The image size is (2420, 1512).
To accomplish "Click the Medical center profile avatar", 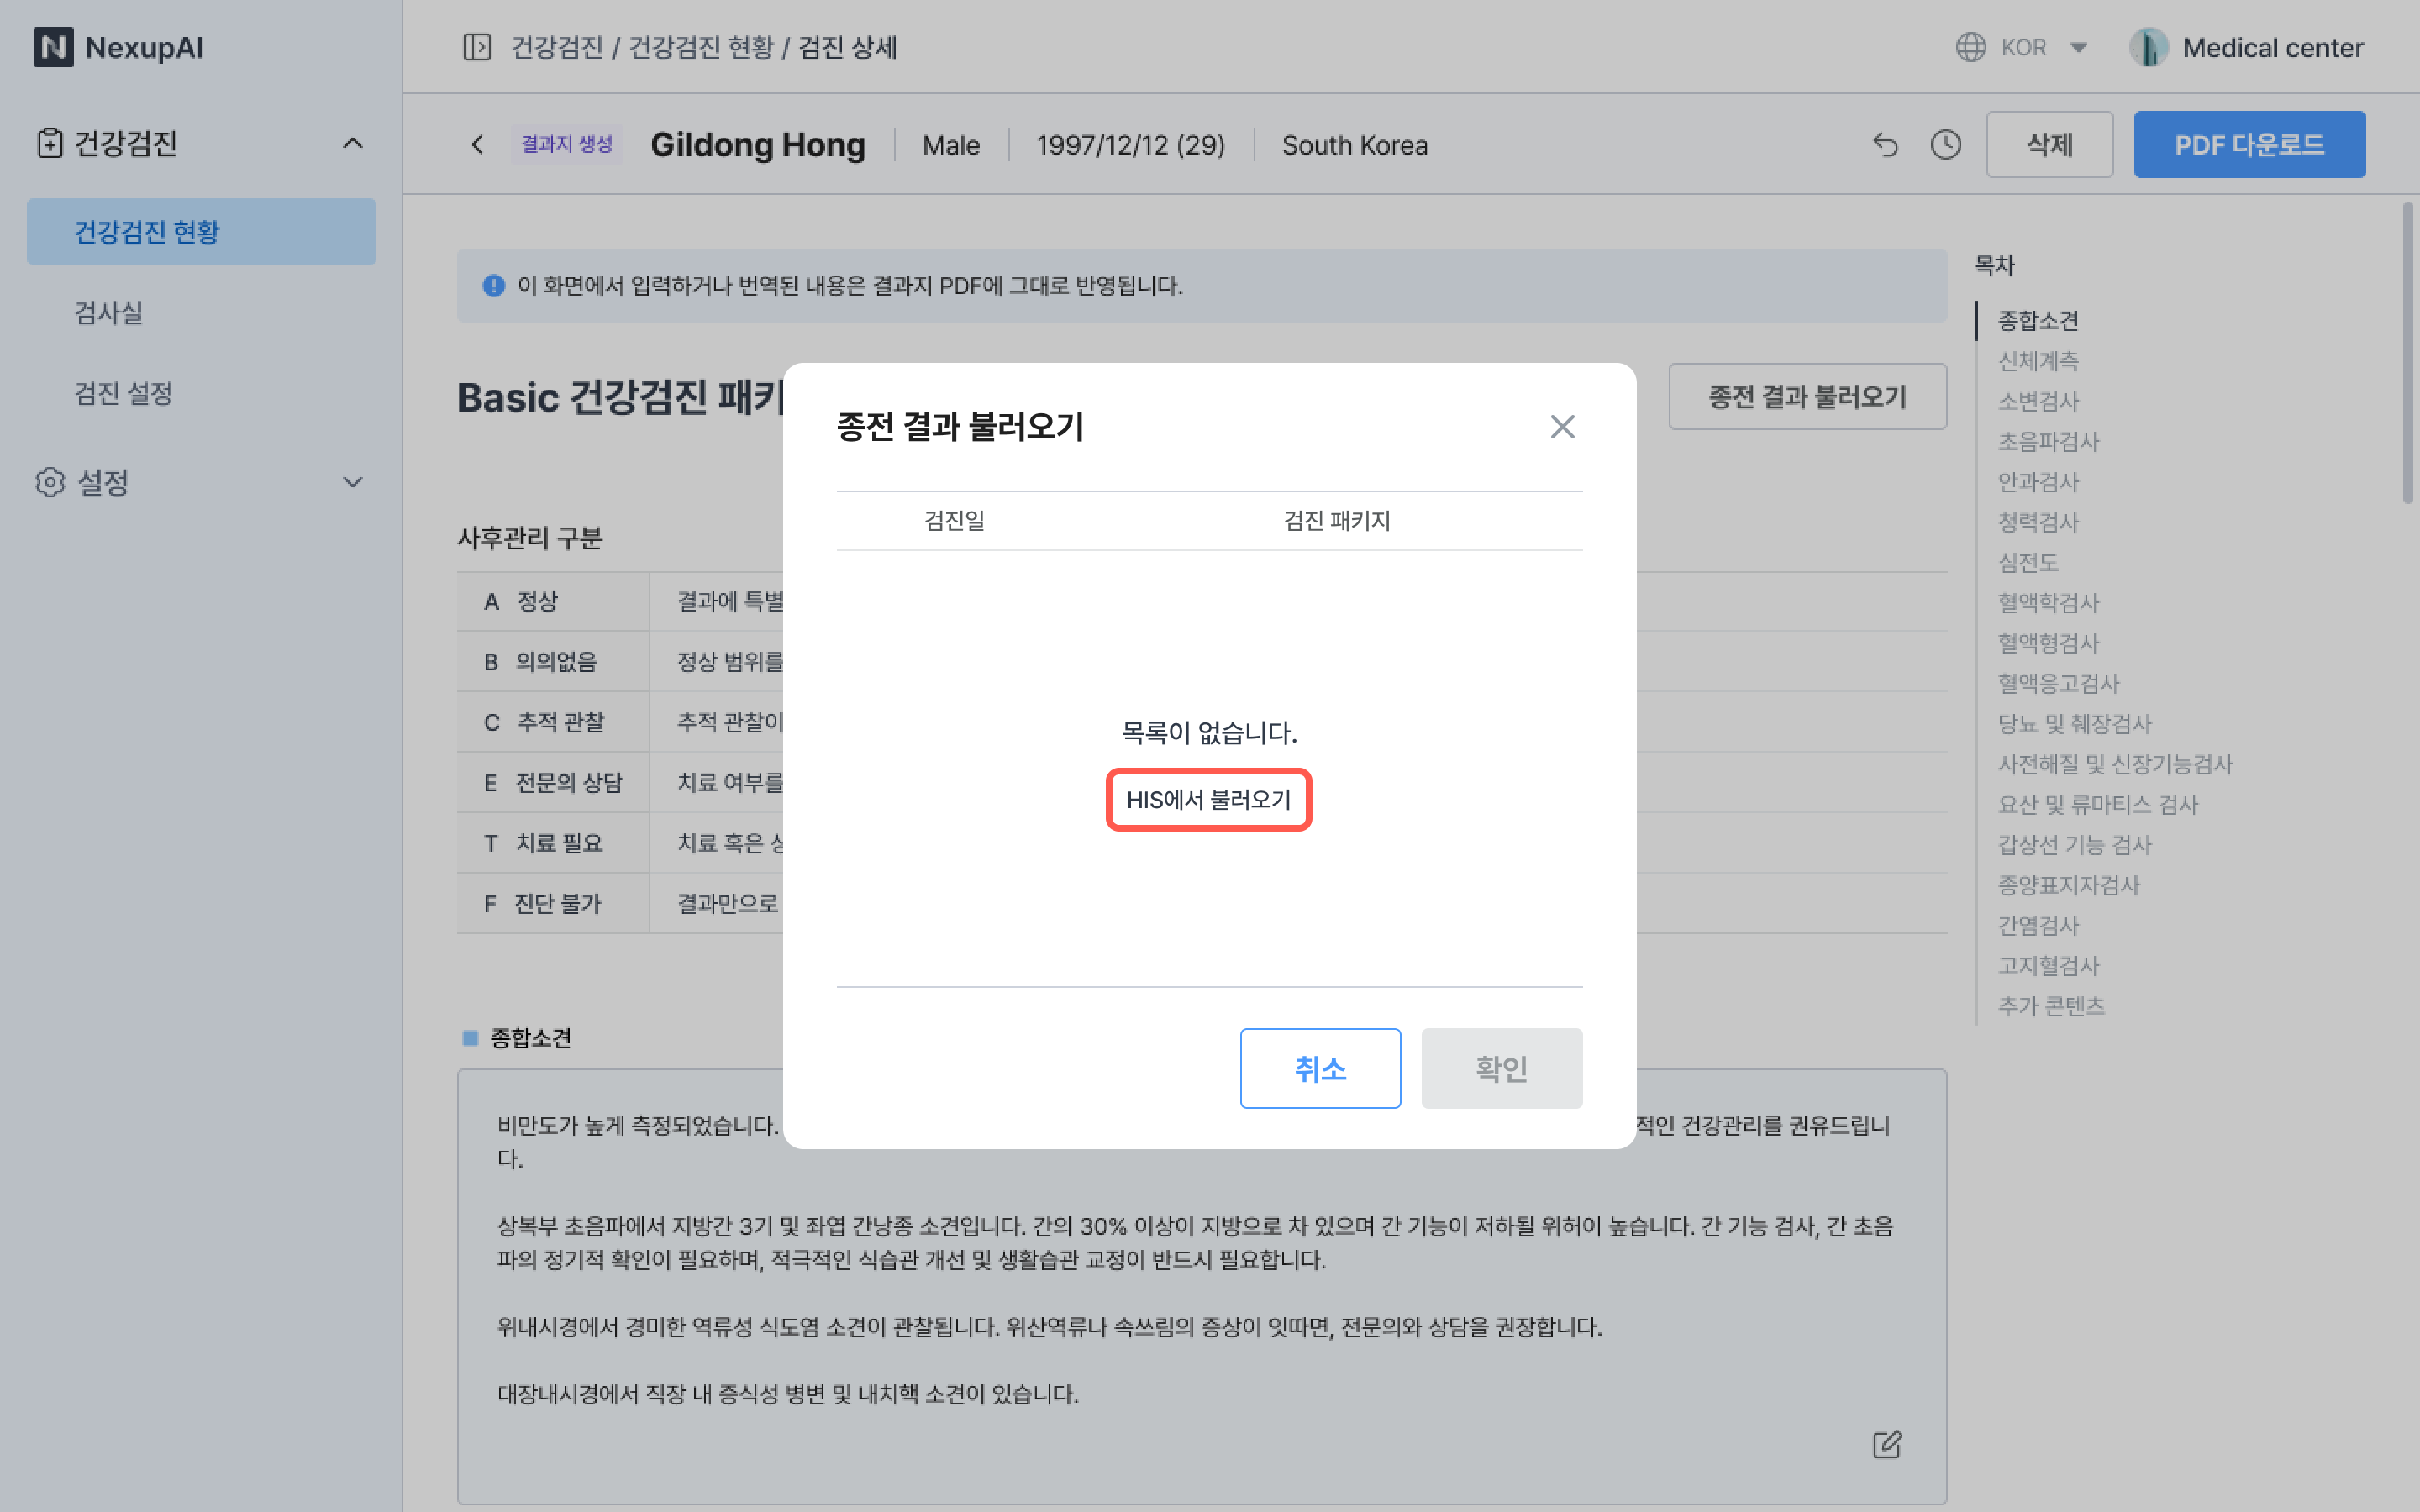I will (2148, 47).
